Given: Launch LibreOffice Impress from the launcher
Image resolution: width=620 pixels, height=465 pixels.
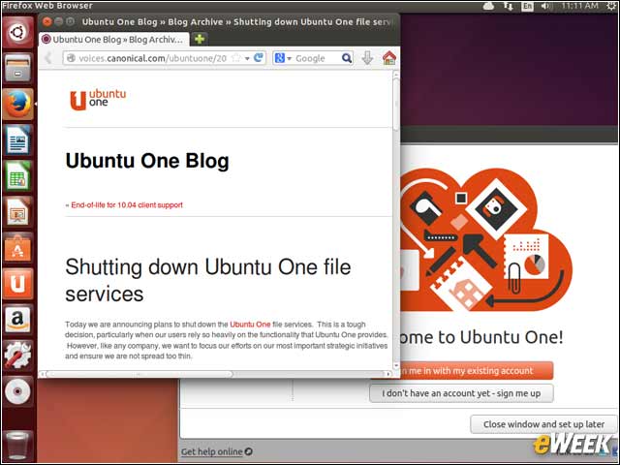Looking at the screenshot, I should tap(17, 212).
